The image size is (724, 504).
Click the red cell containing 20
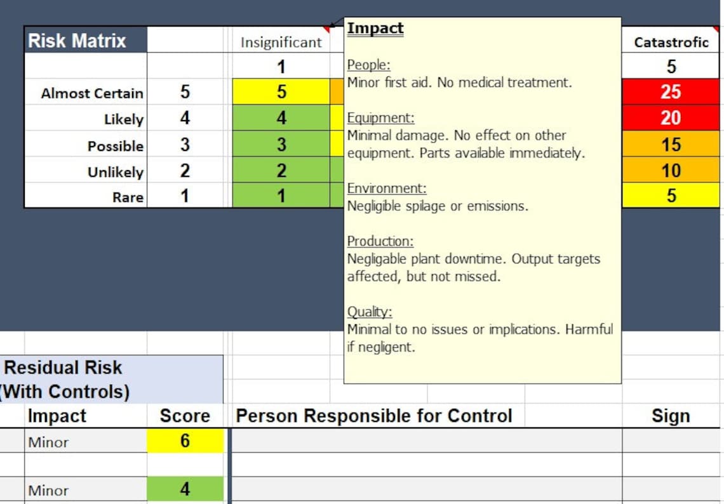pyautogui.click(x=671, y=118)
